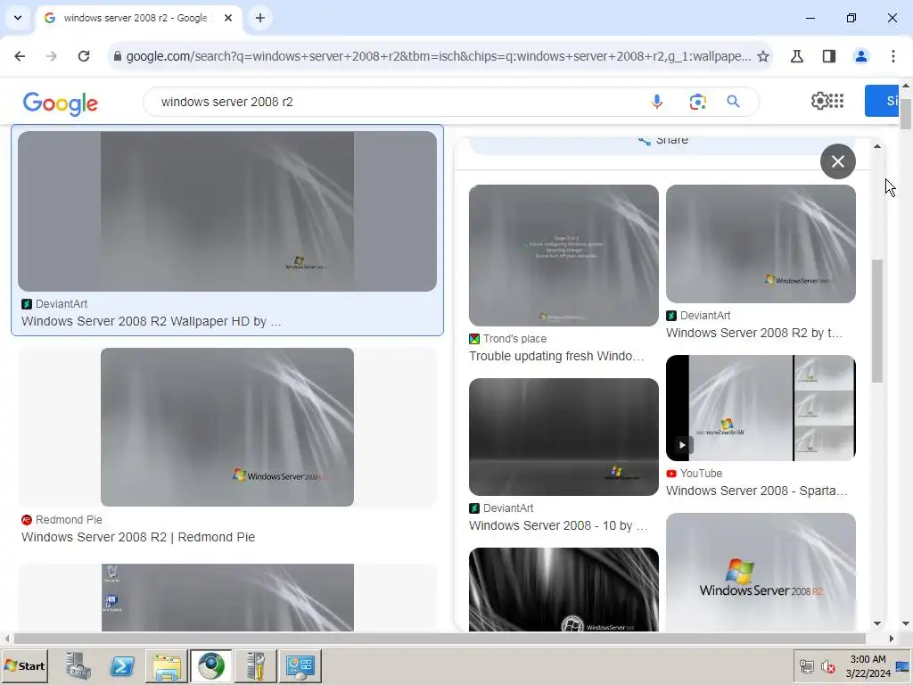
Task: Open black streaked Windows Server related image
Action: click(x=563, y=590)
